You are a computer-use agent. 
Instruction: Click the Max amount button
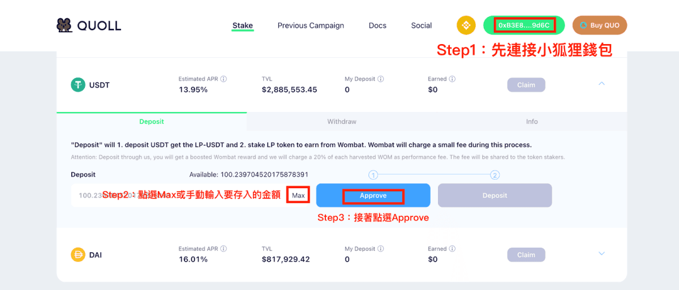point(298,196)
